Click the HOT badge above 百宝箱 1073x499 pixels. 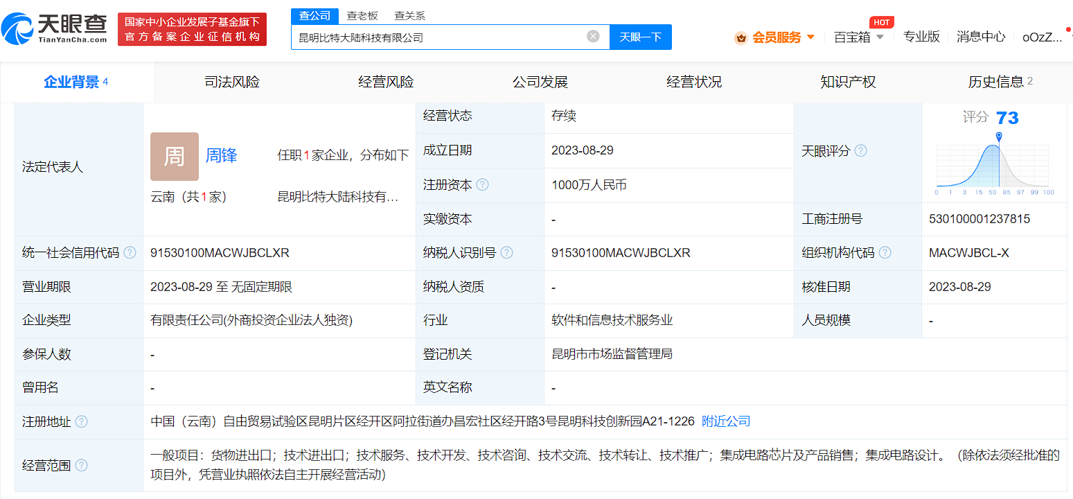point(881,22)
